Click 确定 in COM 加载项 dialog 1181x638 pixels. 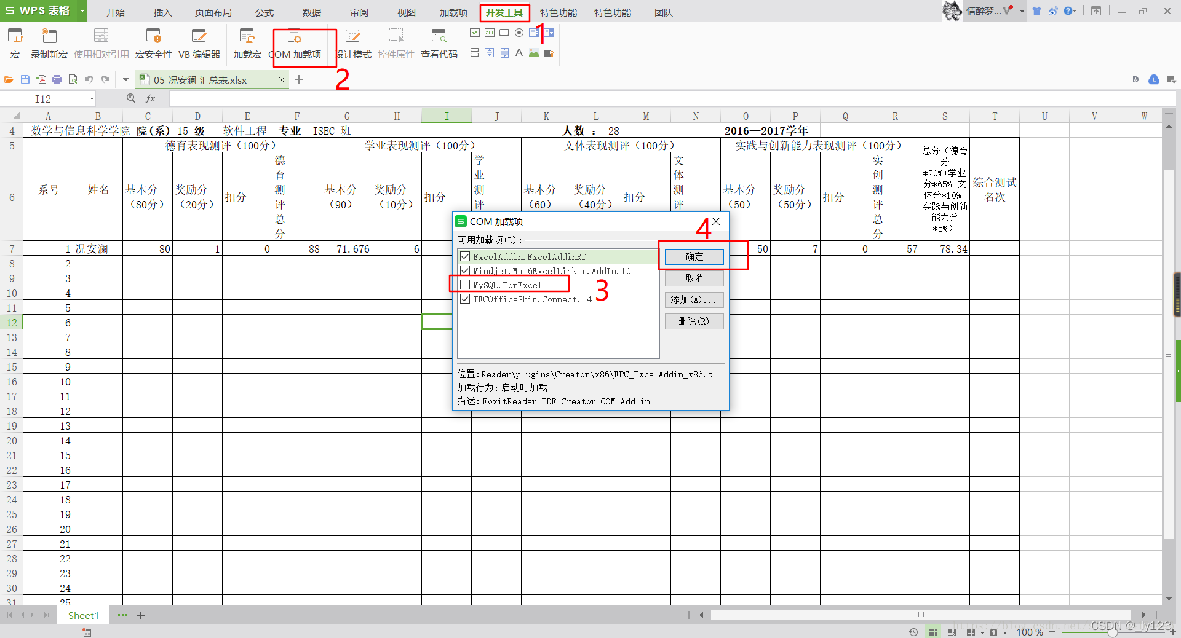[x=694, y=257]
